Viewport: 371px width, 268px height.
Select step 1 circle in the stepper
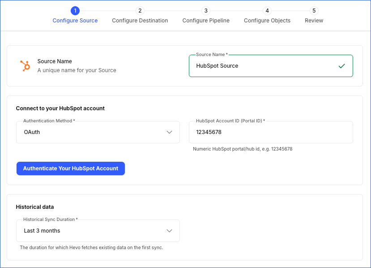tap(75, 11)
